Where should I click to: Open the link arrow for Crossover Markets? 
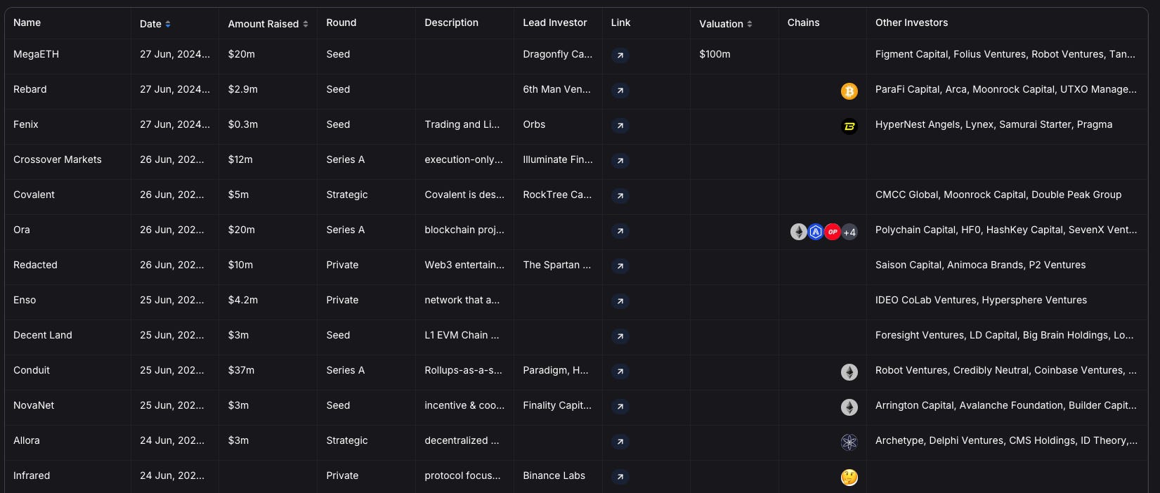[620, 161]
